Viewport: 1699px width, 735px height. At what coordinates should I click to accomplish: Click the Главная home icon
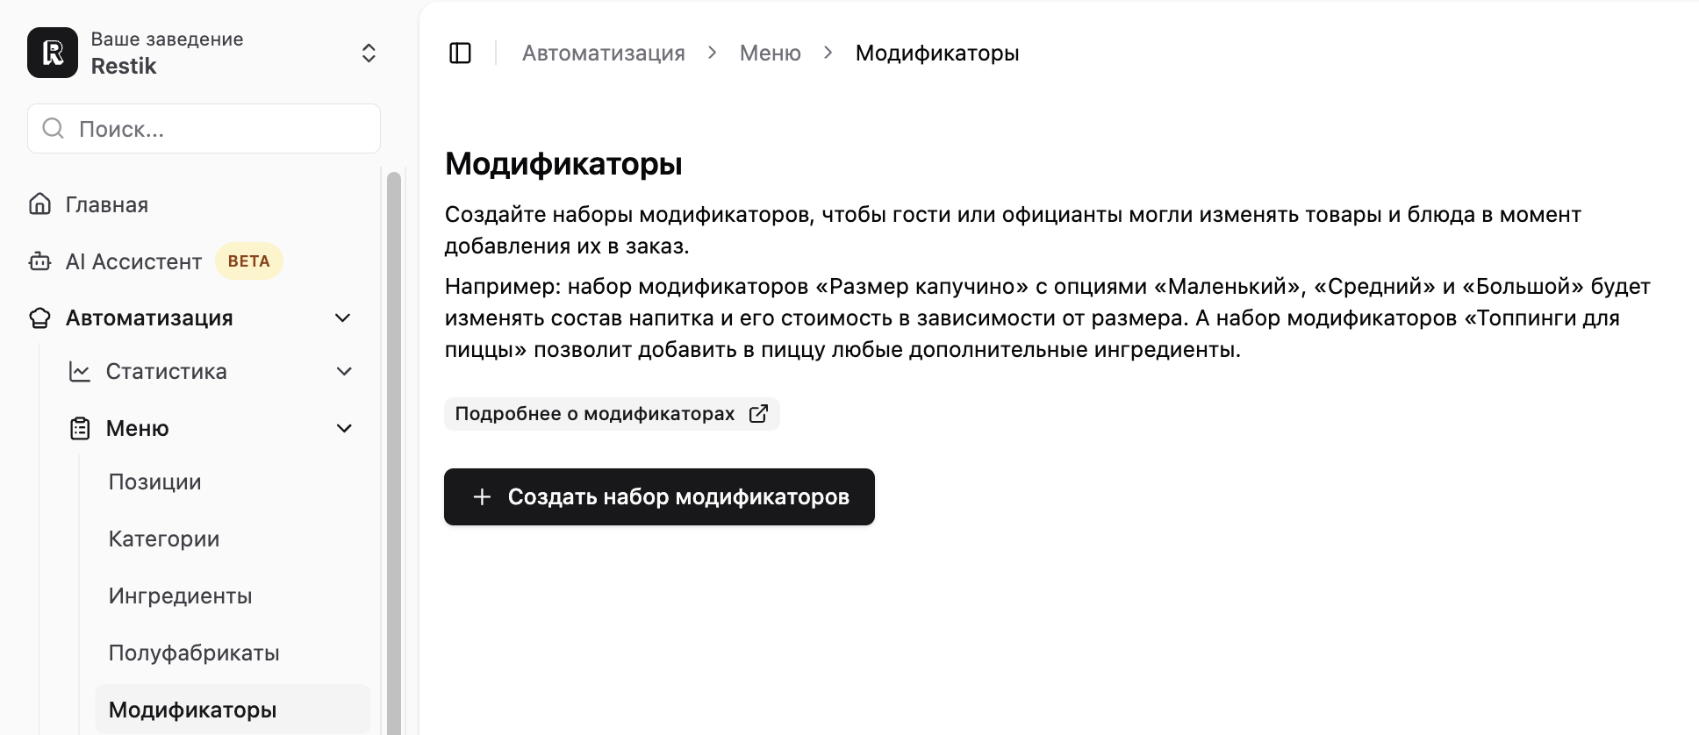coord(39,204)
